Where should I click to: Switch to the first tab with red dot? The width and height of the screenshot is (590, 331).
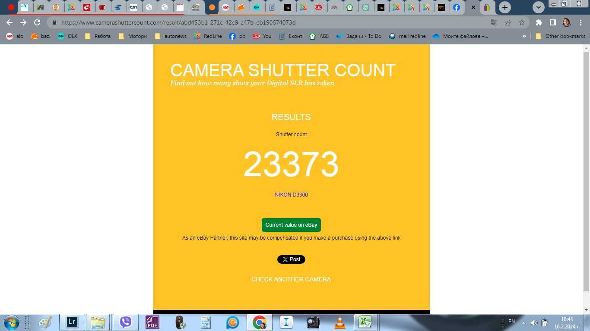coord(11,7)
